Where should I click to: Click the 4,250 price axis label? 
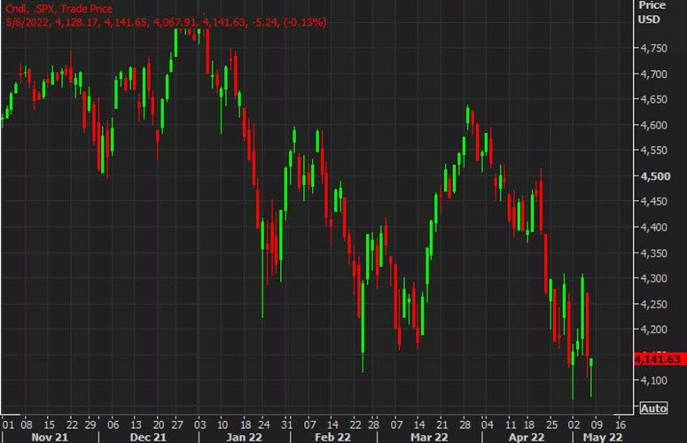pos(653,304)
